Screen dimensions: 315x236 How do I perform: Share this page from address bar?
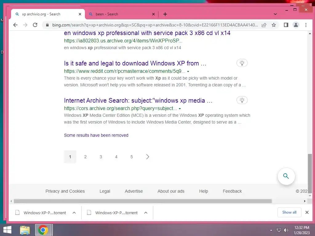click(264, 25)
